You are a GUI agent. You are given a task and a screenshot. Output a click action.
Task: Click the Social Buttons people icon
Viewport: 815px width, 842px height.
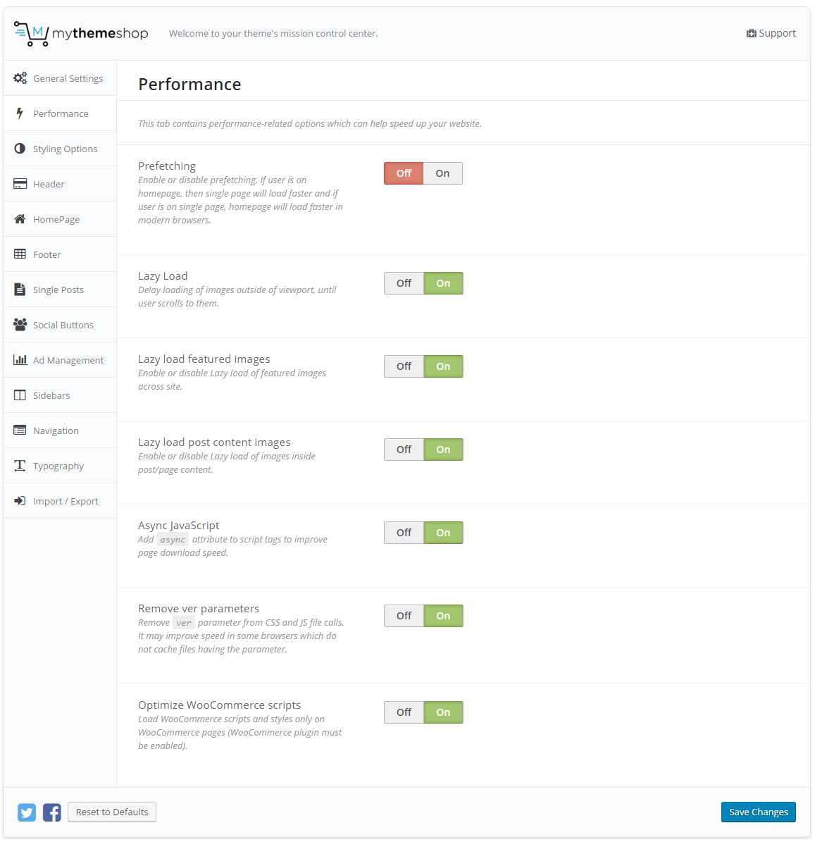click(x=20, y=325)
